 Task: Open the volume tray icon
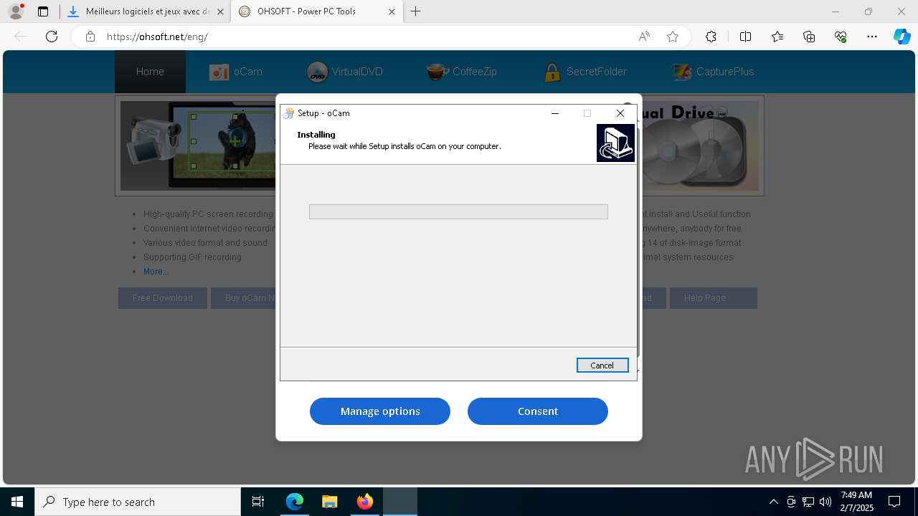pos(825,502)
